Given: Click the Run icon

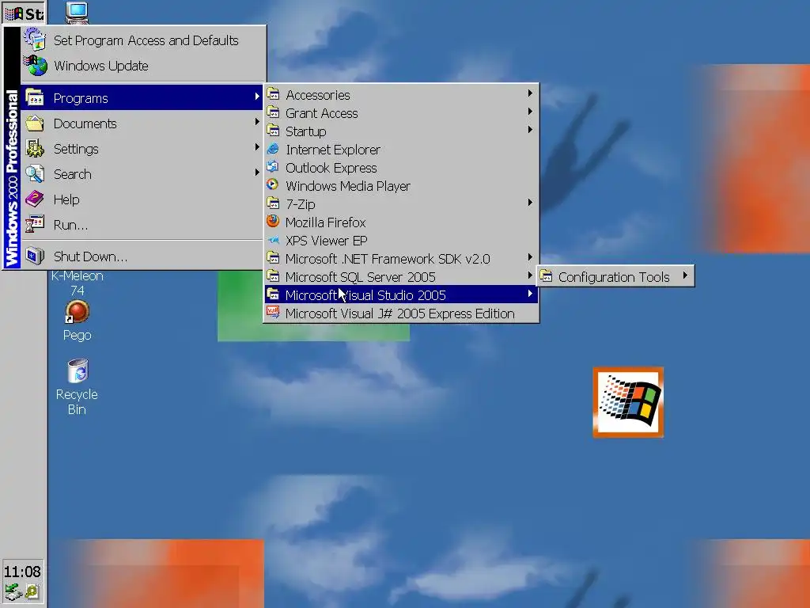Looking at the screenshot, I should click(35, 224).
